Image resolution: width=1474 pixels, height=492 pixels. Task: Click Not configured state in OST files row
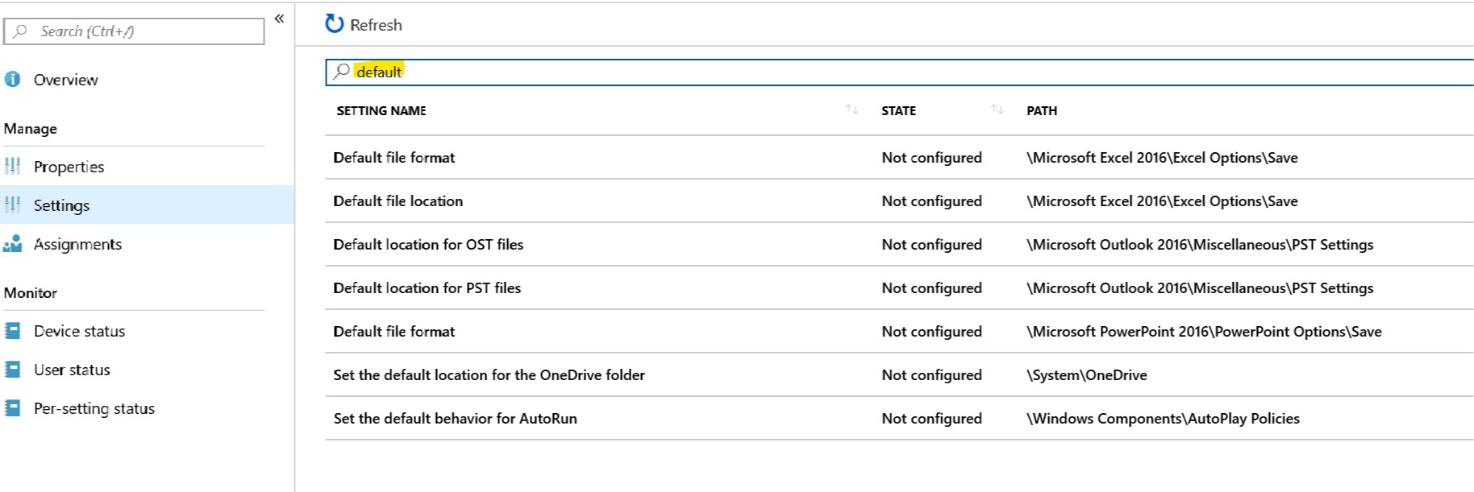(x=931, y=245)
